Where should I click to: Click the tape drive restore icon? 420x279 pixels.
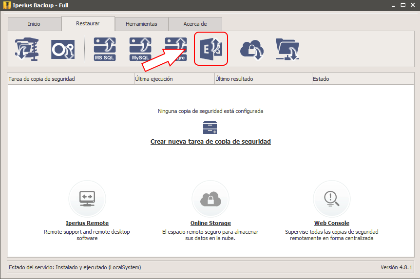point(63,49)
